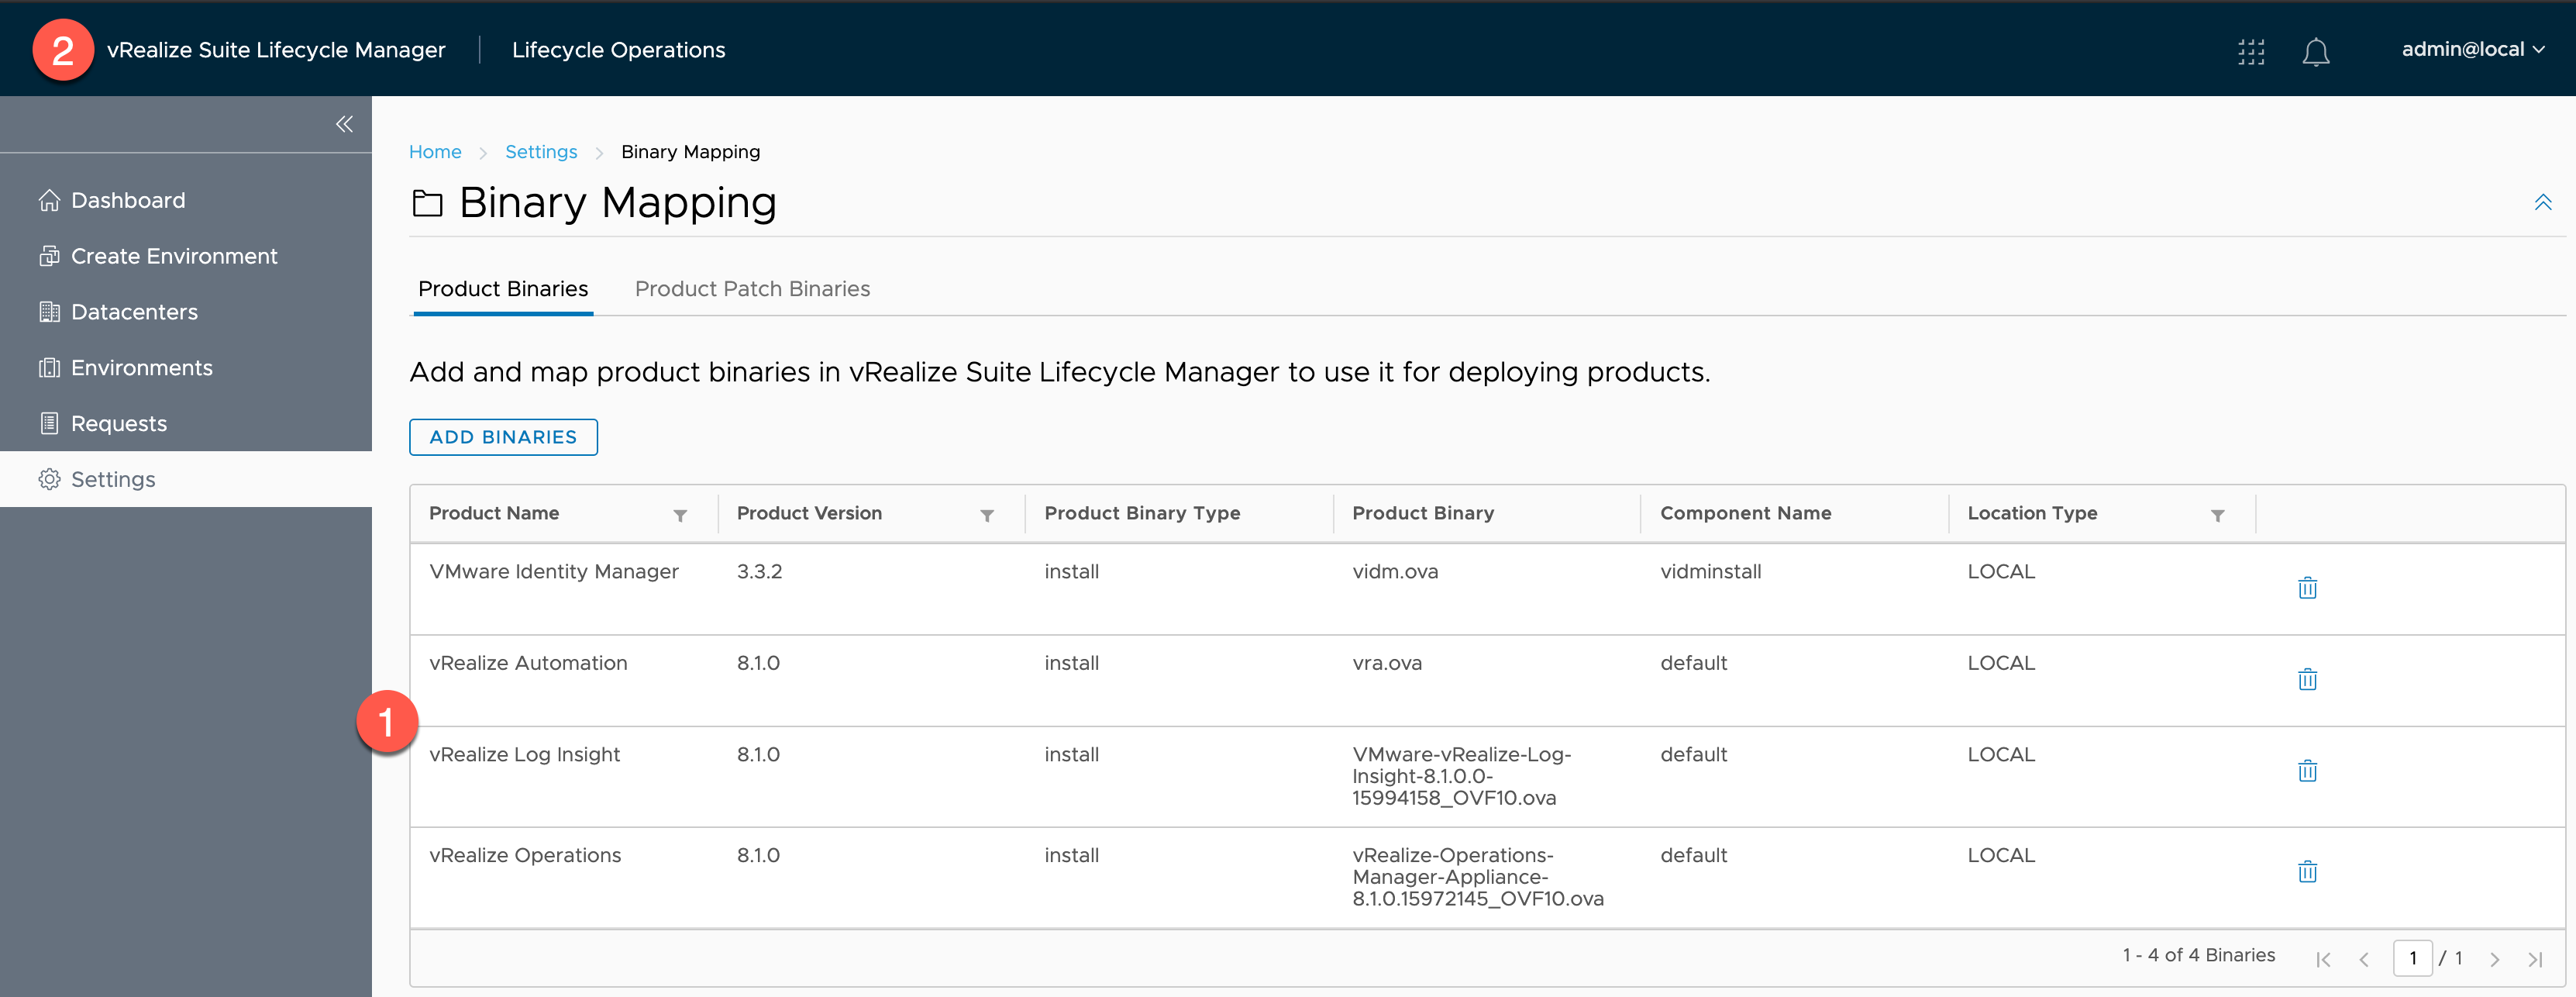The height and width of the screenshot is (997, 2576).
Task: Click version 3.3.2 cell
Action: pos(759,571)
